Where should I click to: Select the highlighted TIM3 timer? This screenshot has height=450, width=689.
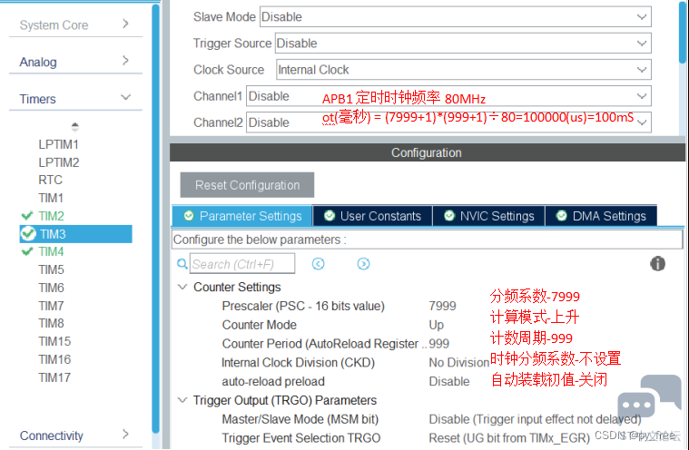[51, 234]
